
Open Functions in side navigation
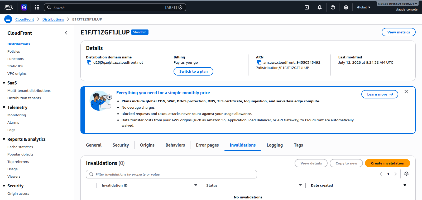(x=16, y=59)
